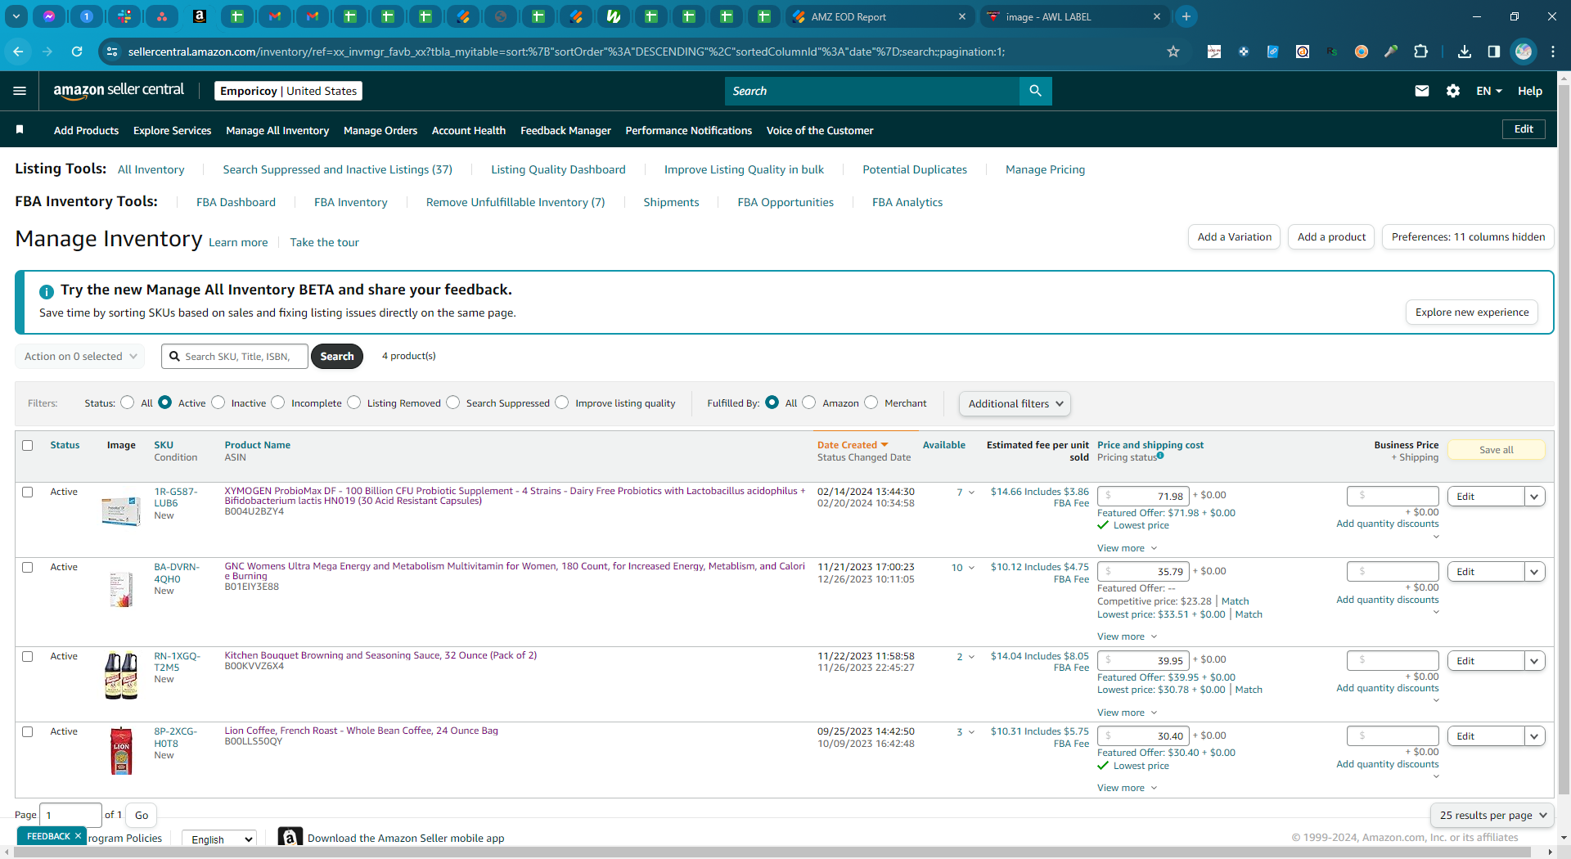Open the Chrome profile avatar
Screen dimensions: 1571x859
coord(1524,52)
